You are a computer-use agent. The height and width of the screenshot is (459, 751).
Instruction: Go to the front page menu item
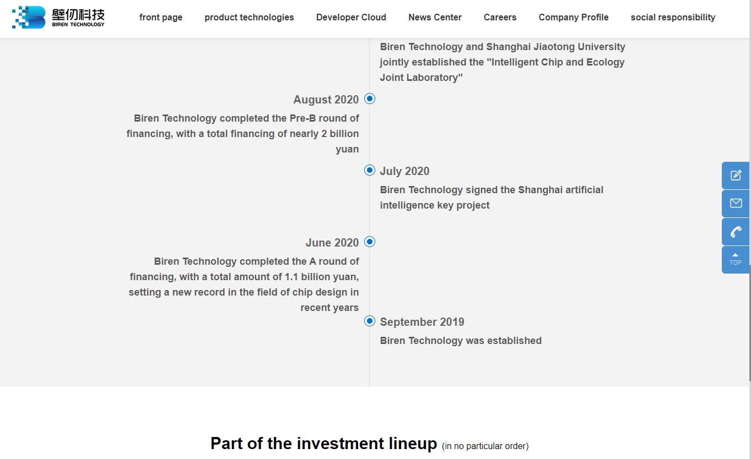point(161,17)
